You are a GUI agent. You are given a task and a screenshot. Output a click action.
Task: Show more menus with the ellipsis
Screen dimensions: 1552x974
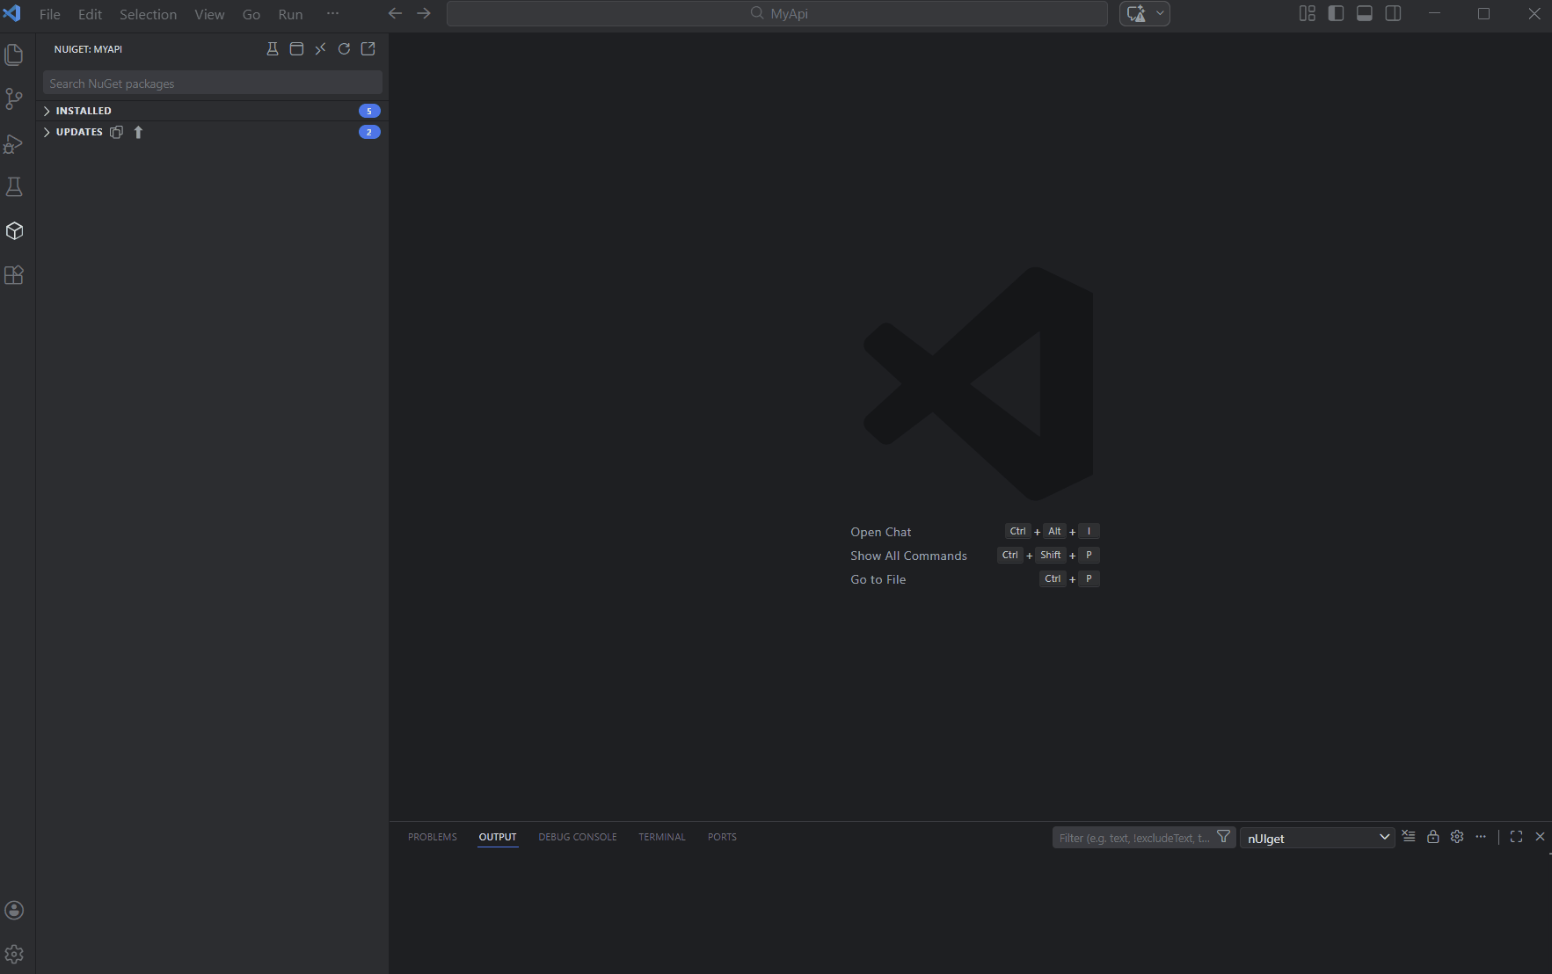(332, 14)
